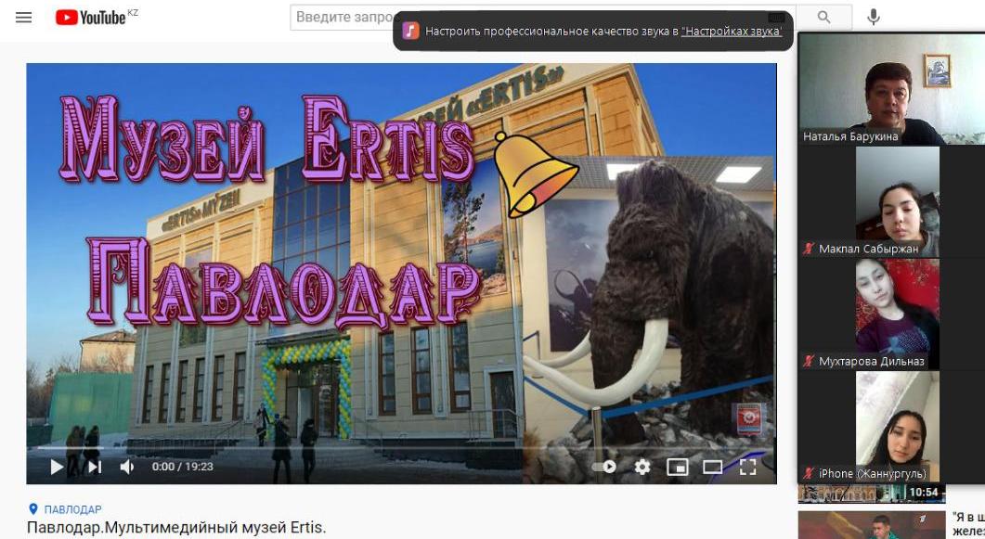This screenshot has width=985, height=539.
Task: Open player settings gear
Action: (642, 467)
